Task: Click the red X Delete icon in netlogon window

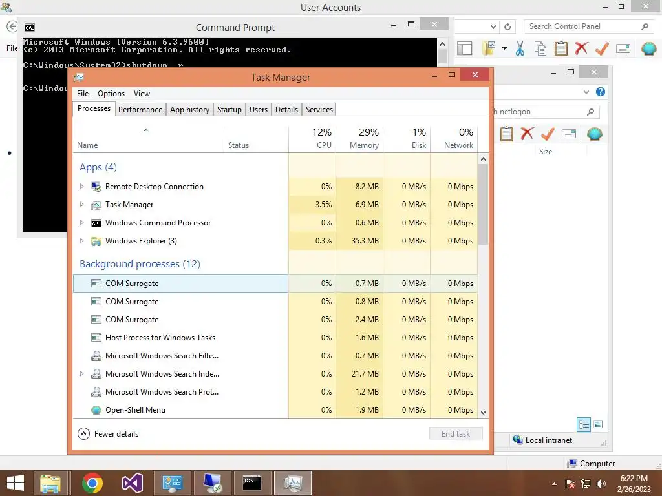Action: coord(527,134)
